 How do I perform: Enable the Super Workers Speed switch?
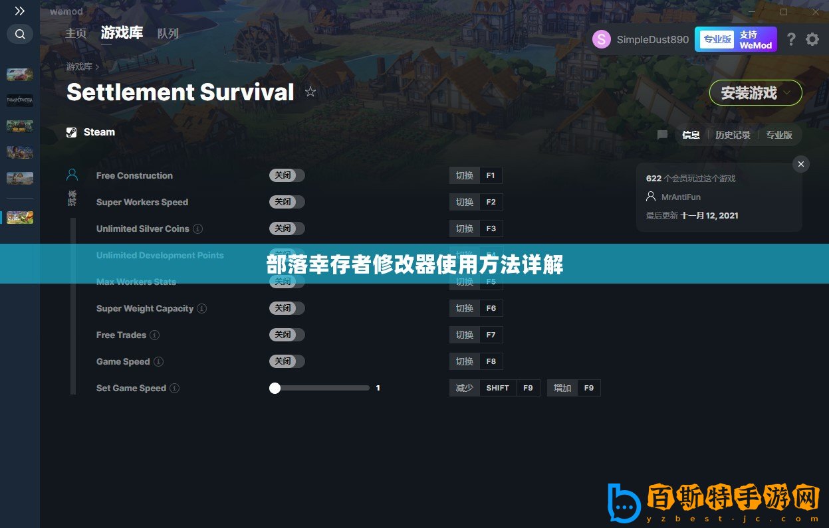287,202
